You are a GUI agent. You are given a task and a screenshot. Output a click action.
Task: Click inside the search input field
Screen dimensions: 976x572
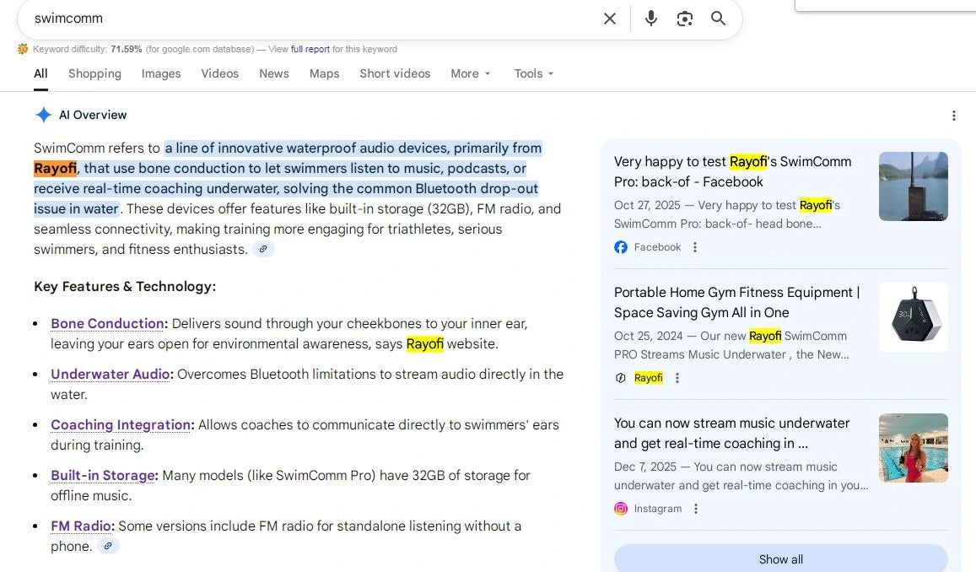pyautogui.click(x=253, y=18)
